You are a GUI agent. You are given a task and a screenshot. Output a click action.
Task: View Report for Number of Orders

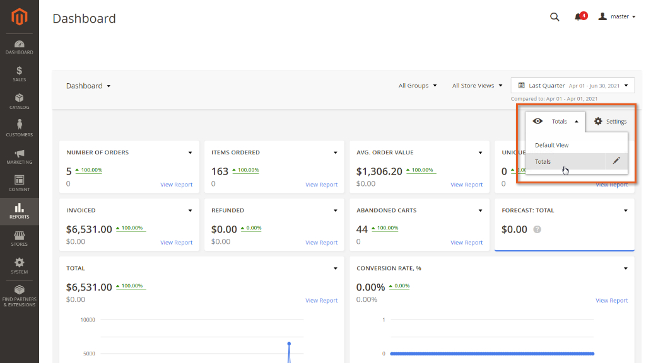click(177, 185)
